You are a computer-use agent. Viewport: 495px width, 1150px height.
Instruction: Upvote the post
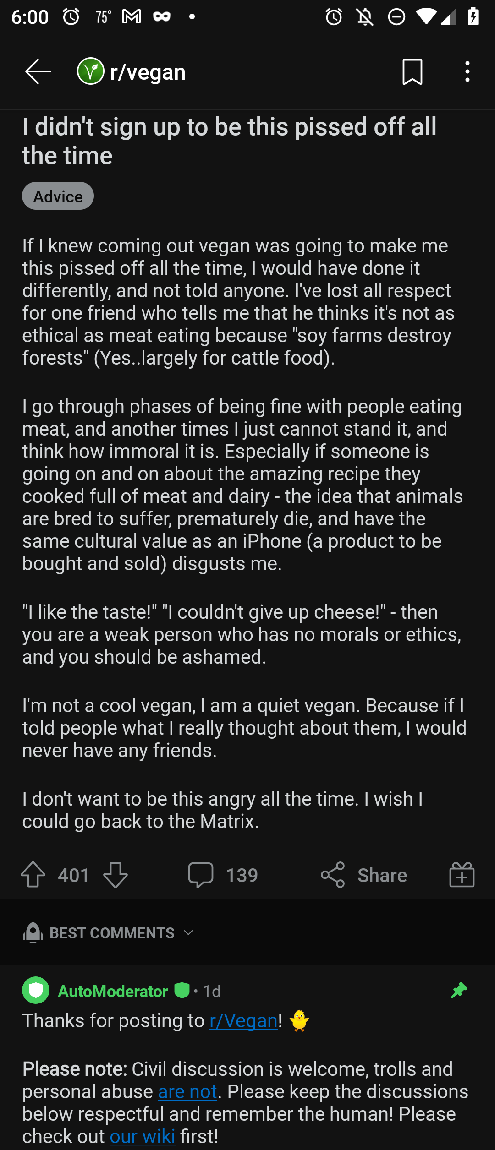point(33,875)
